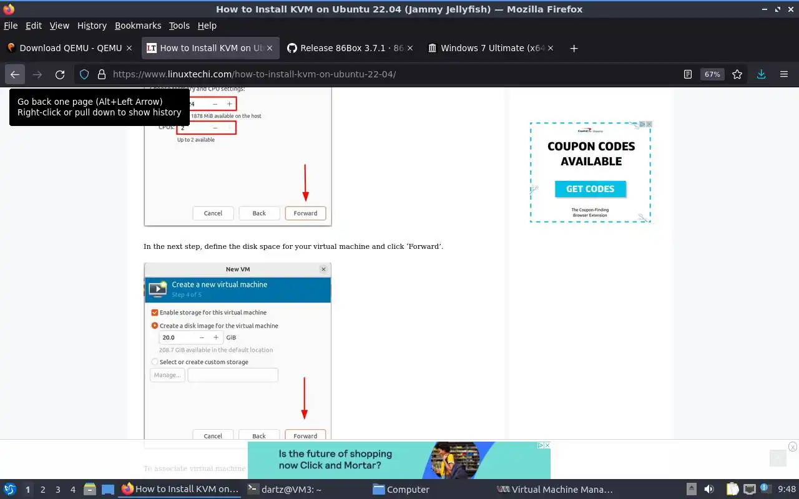Close the bottom banner ad
The width and height of the screenshot is (799, 499).
tap(792, 447)
